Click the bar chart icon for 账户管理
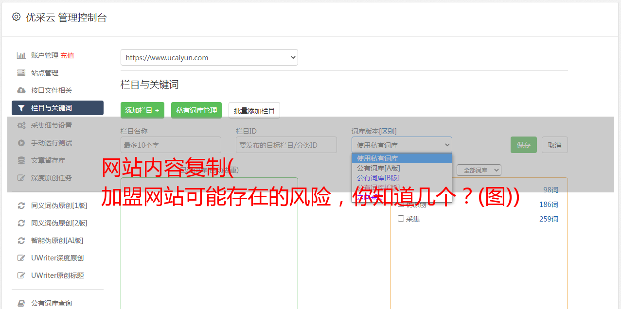Screen dimensions: 621x309 21,55
